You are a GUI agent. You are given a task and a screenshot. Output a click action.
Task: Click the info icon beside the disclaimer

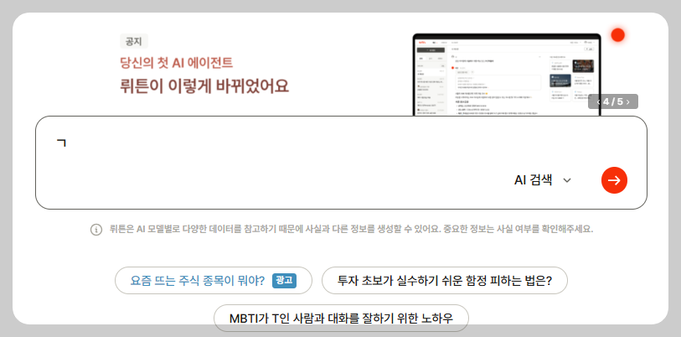pos(96,229)
